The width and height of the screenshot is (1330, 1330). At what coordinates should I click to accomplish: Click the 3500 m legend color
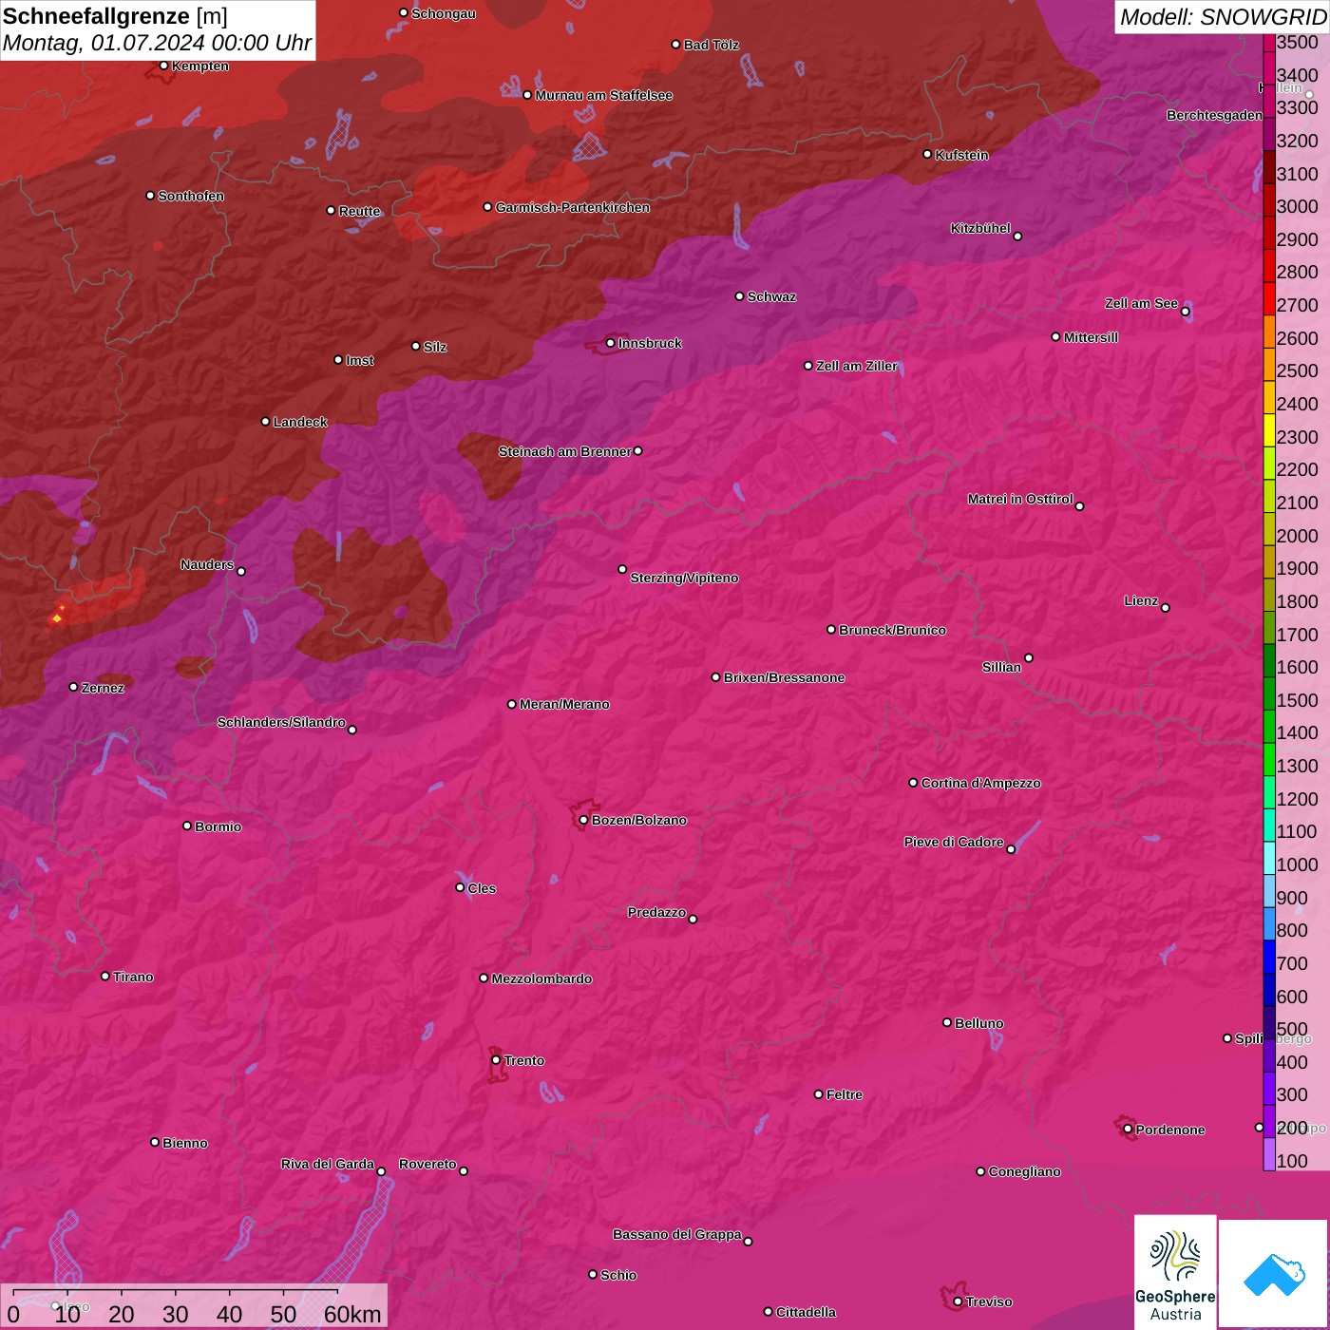[1268, 42]
